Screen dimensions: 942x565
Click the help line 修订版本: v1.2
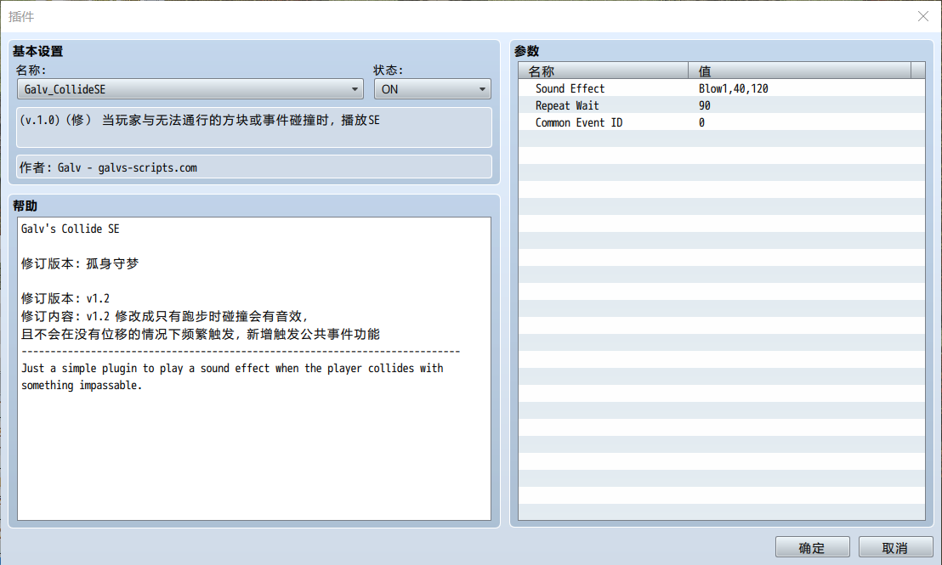click(x=65, y=298)
